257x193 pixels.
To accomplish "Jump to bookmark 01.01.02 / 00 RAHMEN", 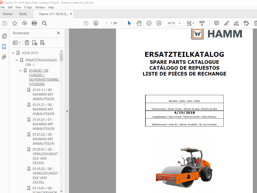I will [x=43, y=139].
